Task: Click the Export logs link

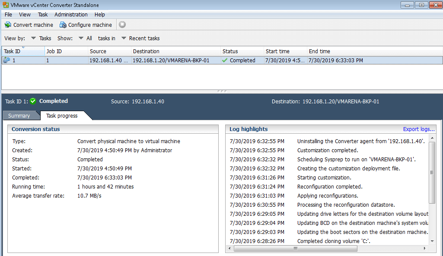Action: pos(419,129)
